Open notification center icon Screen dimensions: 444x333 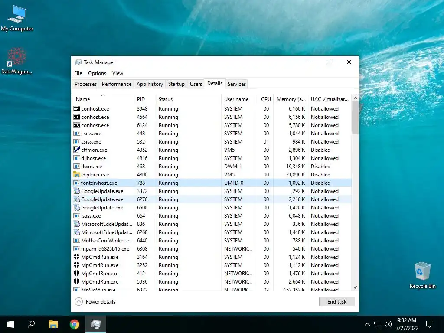(430, 324)
